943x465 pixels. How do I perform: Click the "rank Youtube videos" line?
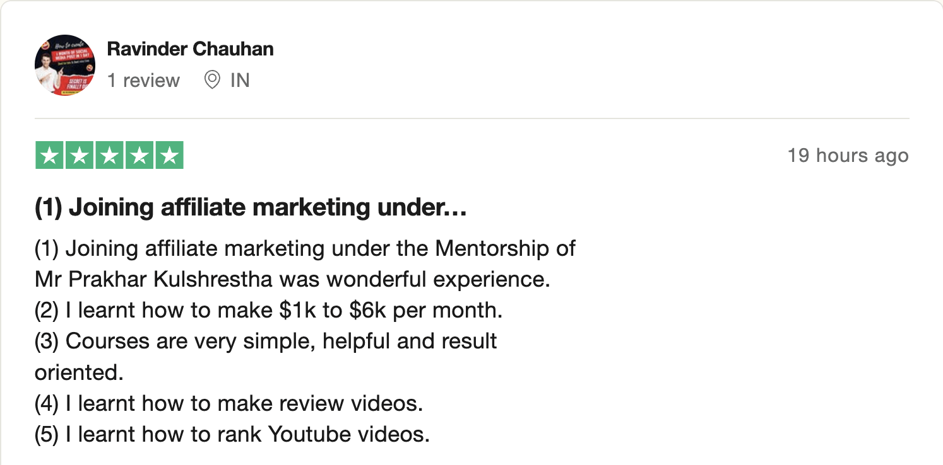pos(232,435)
